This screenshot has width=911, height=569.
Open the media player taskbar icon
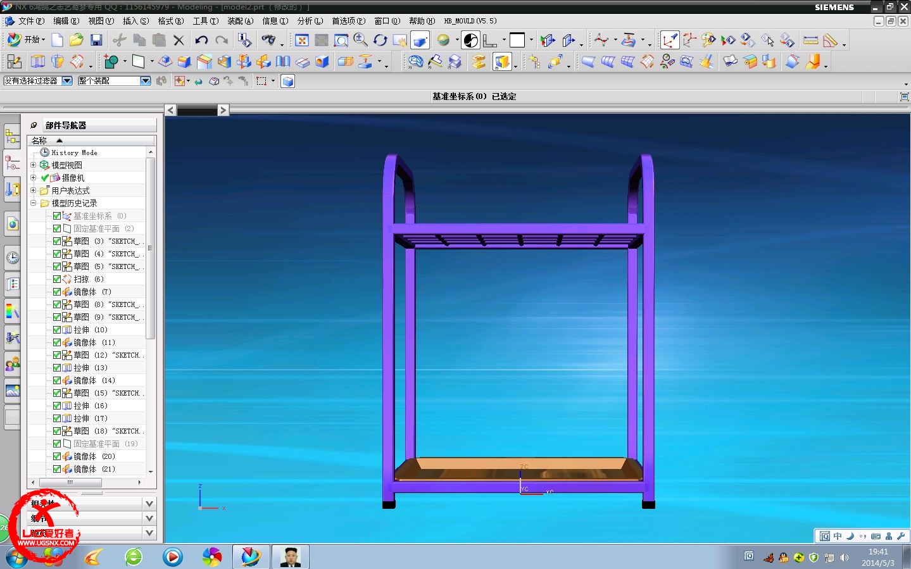(172, 557)
